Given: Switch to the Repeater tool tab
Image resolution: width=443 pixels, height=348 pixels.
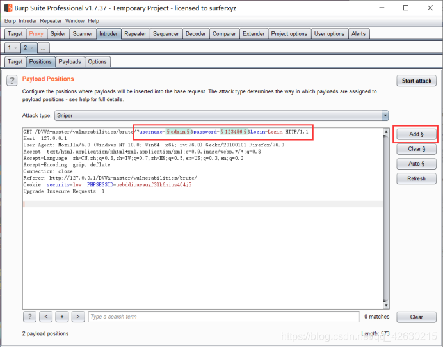Looking at the screenshot, I should (x=135, y=34).
